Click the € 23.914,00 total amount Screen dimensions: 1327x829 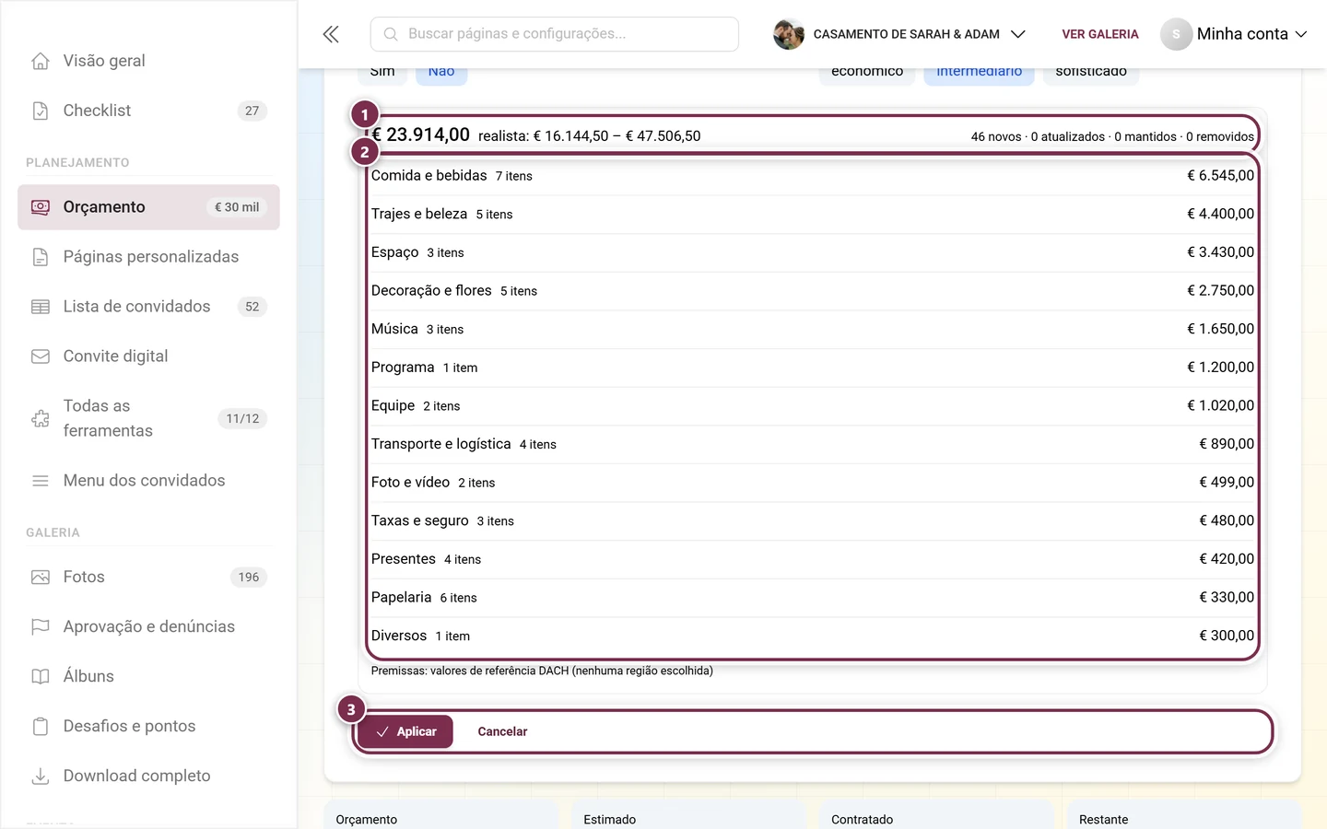420,134
